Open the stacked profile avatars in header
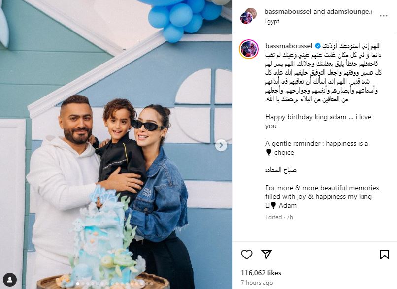This screenshot has height=289, width=397. tap(248, 16)
